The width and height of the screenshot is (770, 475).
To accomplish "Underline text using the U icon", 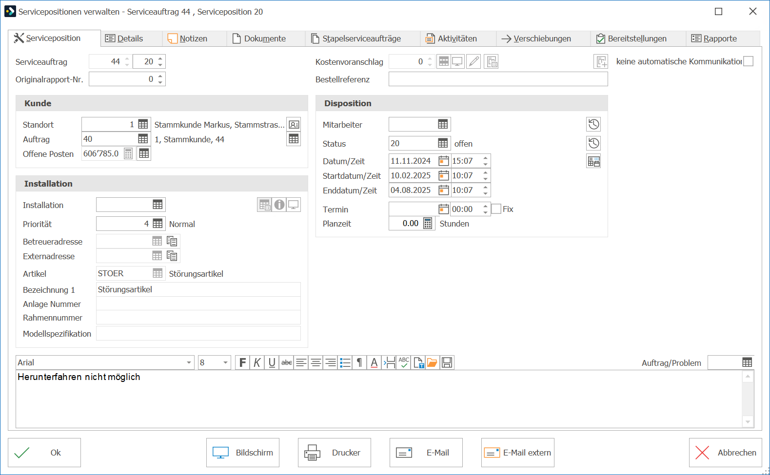I will click(x=272, y=362).
